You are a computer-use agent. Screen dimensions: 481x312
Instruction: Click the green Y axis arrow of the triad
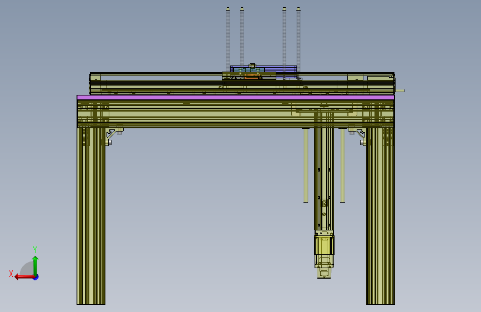pos(36,266)
